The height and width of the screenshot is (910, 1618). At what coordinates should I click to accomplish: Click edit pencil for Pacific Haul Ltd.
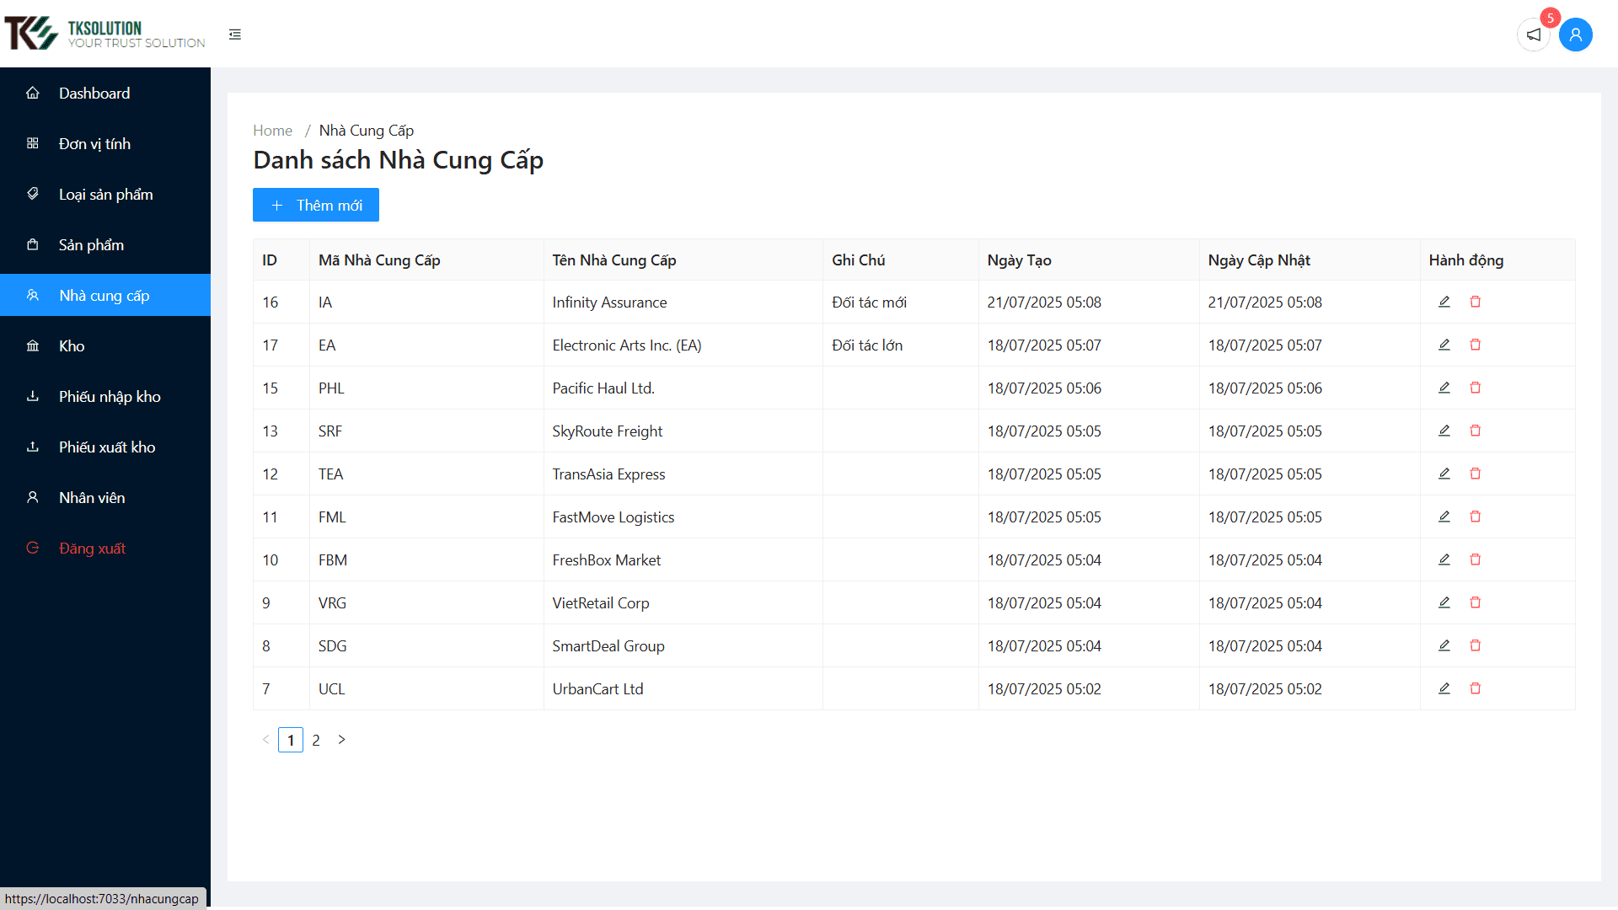coord(1444,388)
